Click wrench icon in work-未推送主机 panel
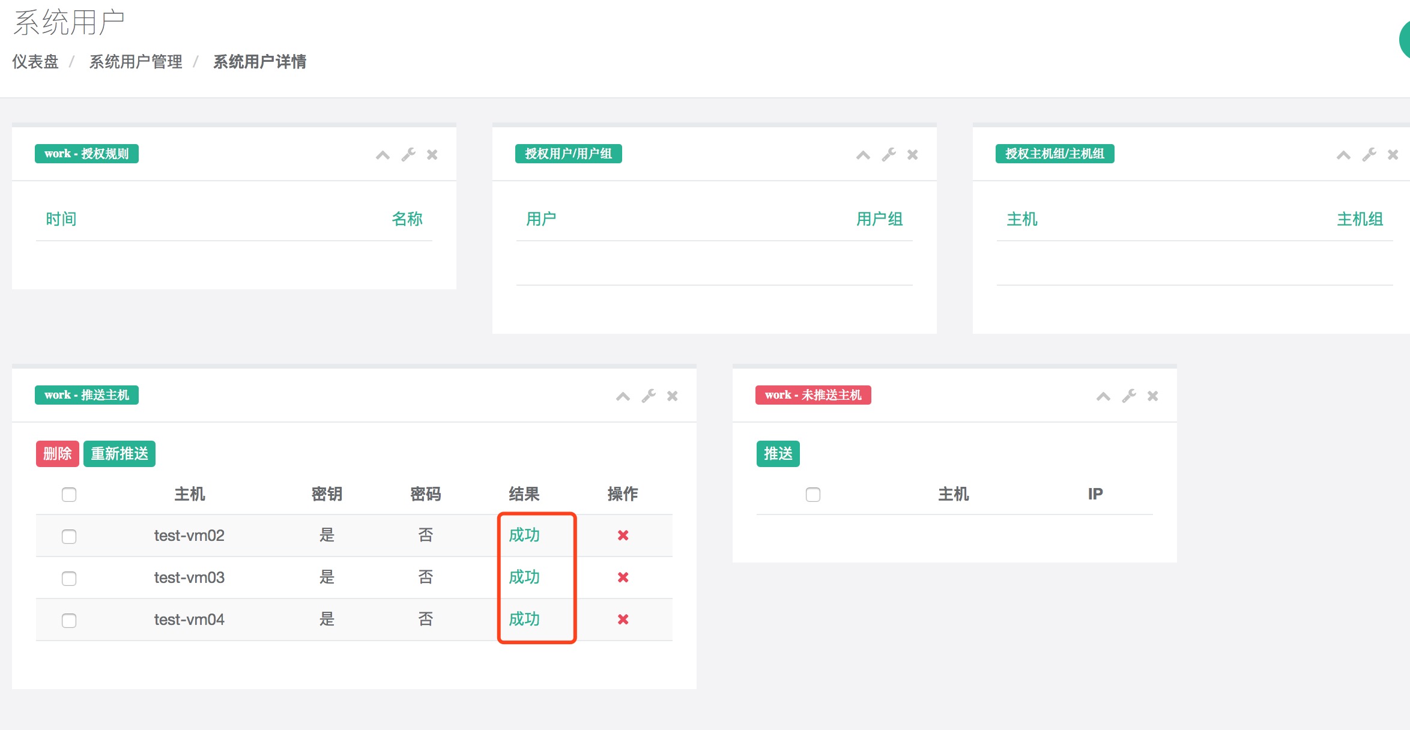 pos(1129,396)
